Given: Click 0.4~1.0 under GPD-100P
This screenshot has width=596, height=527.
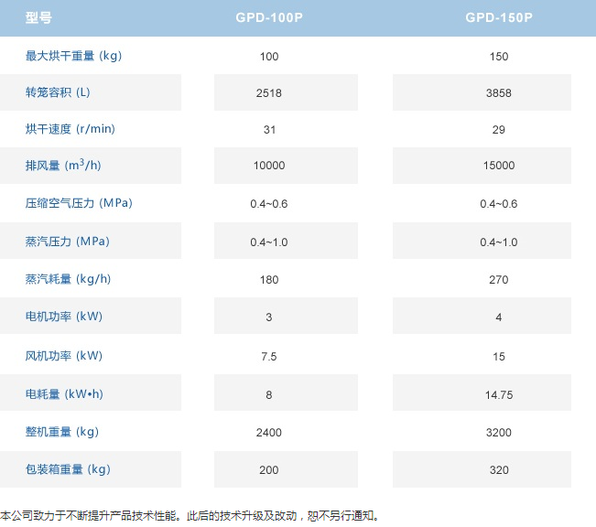Looking at the screenshot, I should (x=269, y=242).
